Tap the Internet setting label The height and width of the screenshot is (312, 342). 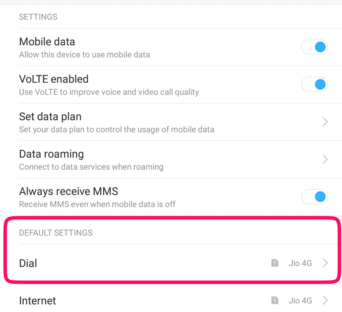coord(37,301)
